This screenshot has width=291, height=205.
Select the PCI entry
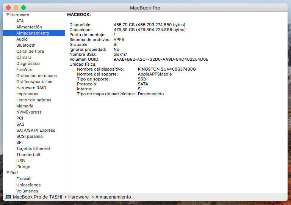coord(20,118)
